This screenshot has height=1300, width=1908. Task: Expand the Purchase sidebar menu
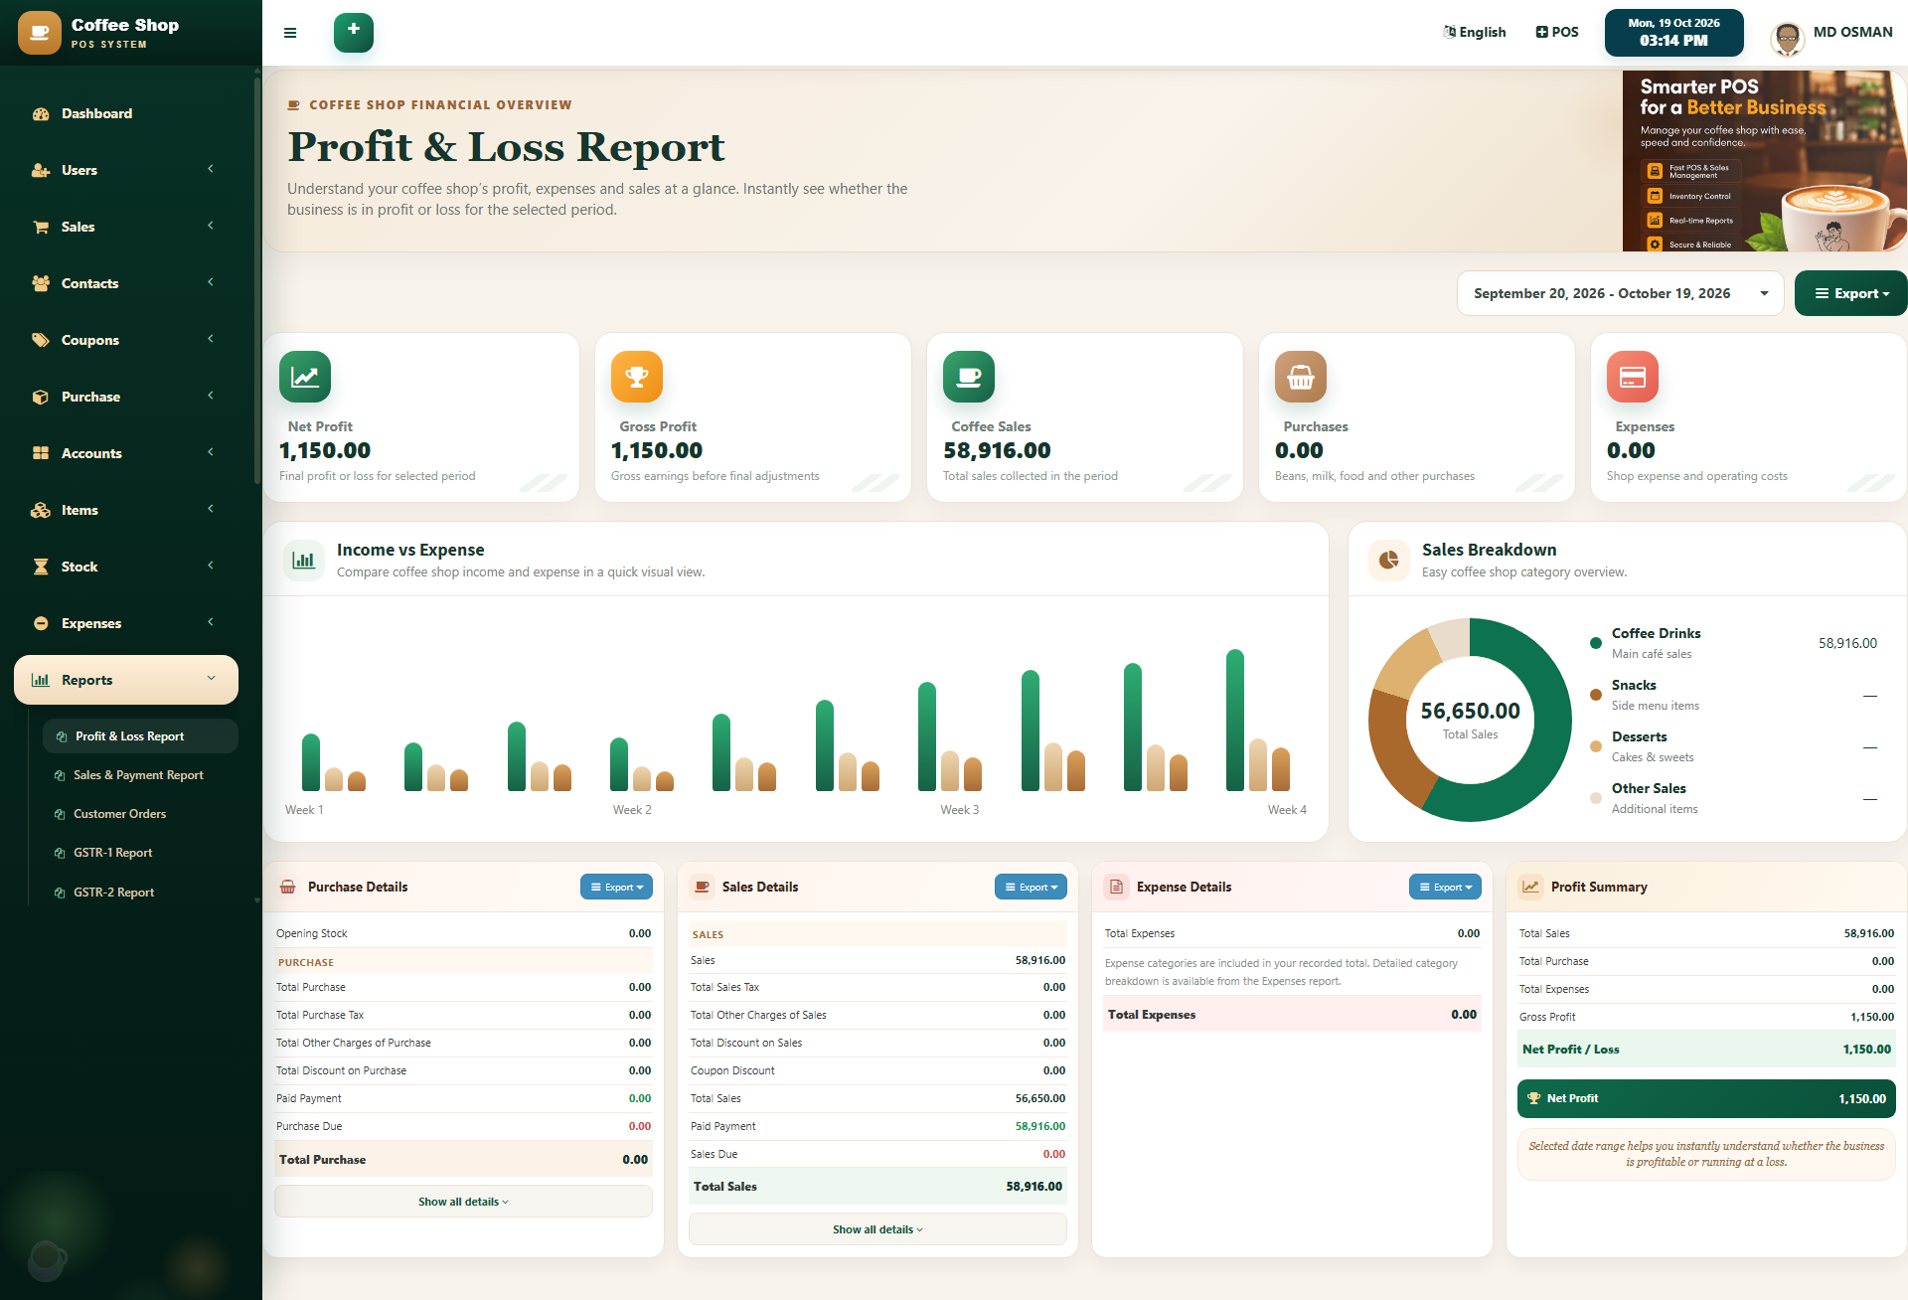[126, 397]
